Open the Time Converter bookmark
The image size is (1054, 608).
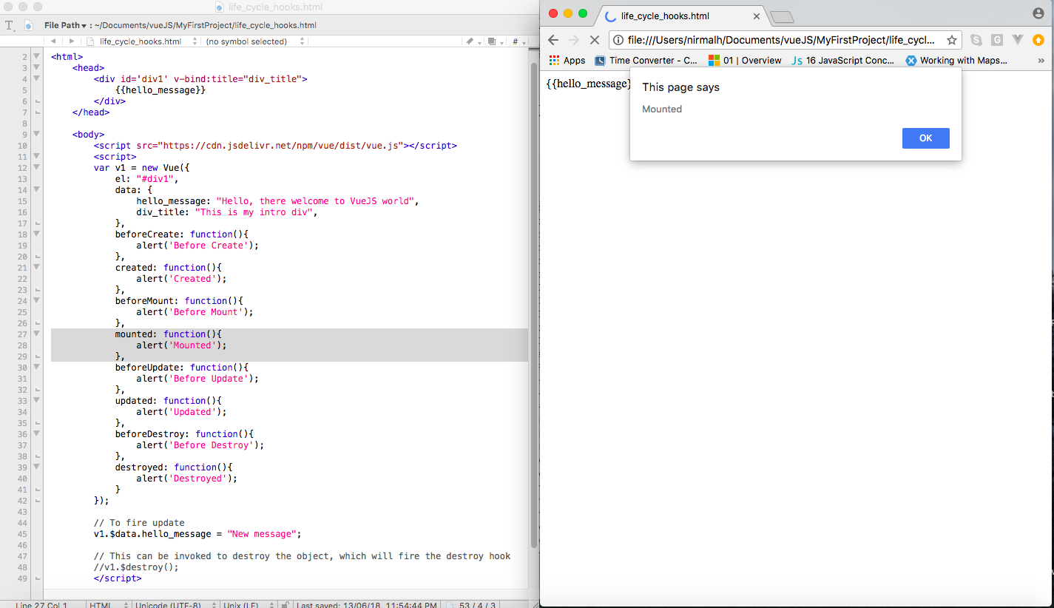pyautogui.click(x=646, y=61)
